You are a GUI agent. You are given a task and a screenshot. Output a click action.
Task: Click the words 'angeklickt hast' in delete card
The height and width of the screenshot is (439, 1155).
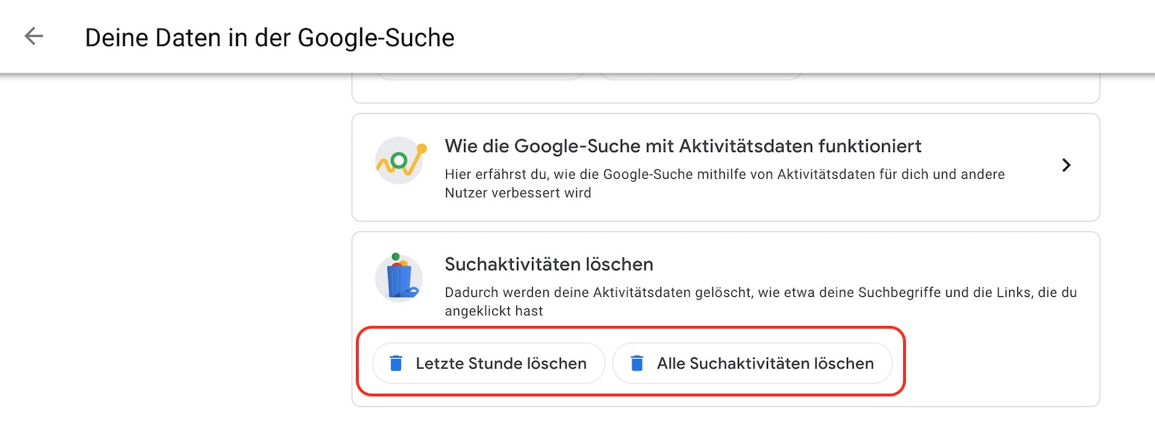tap(494, 311)
